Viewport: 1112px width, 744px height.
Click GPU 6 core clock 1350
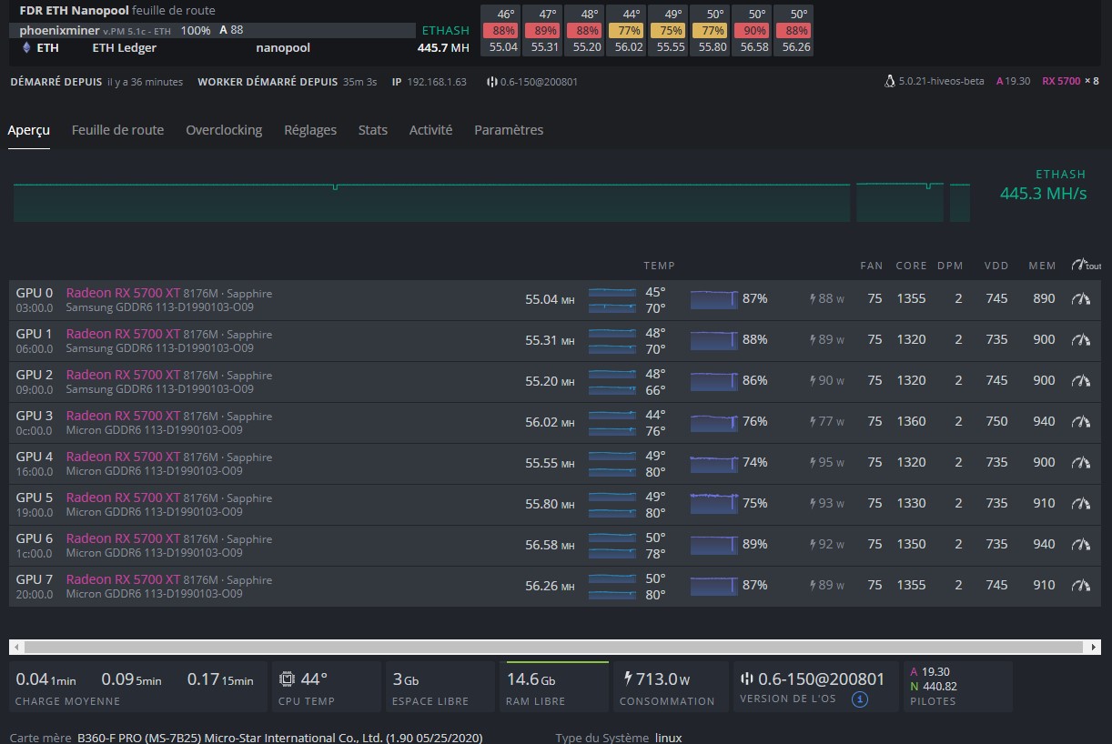(911, 544)
